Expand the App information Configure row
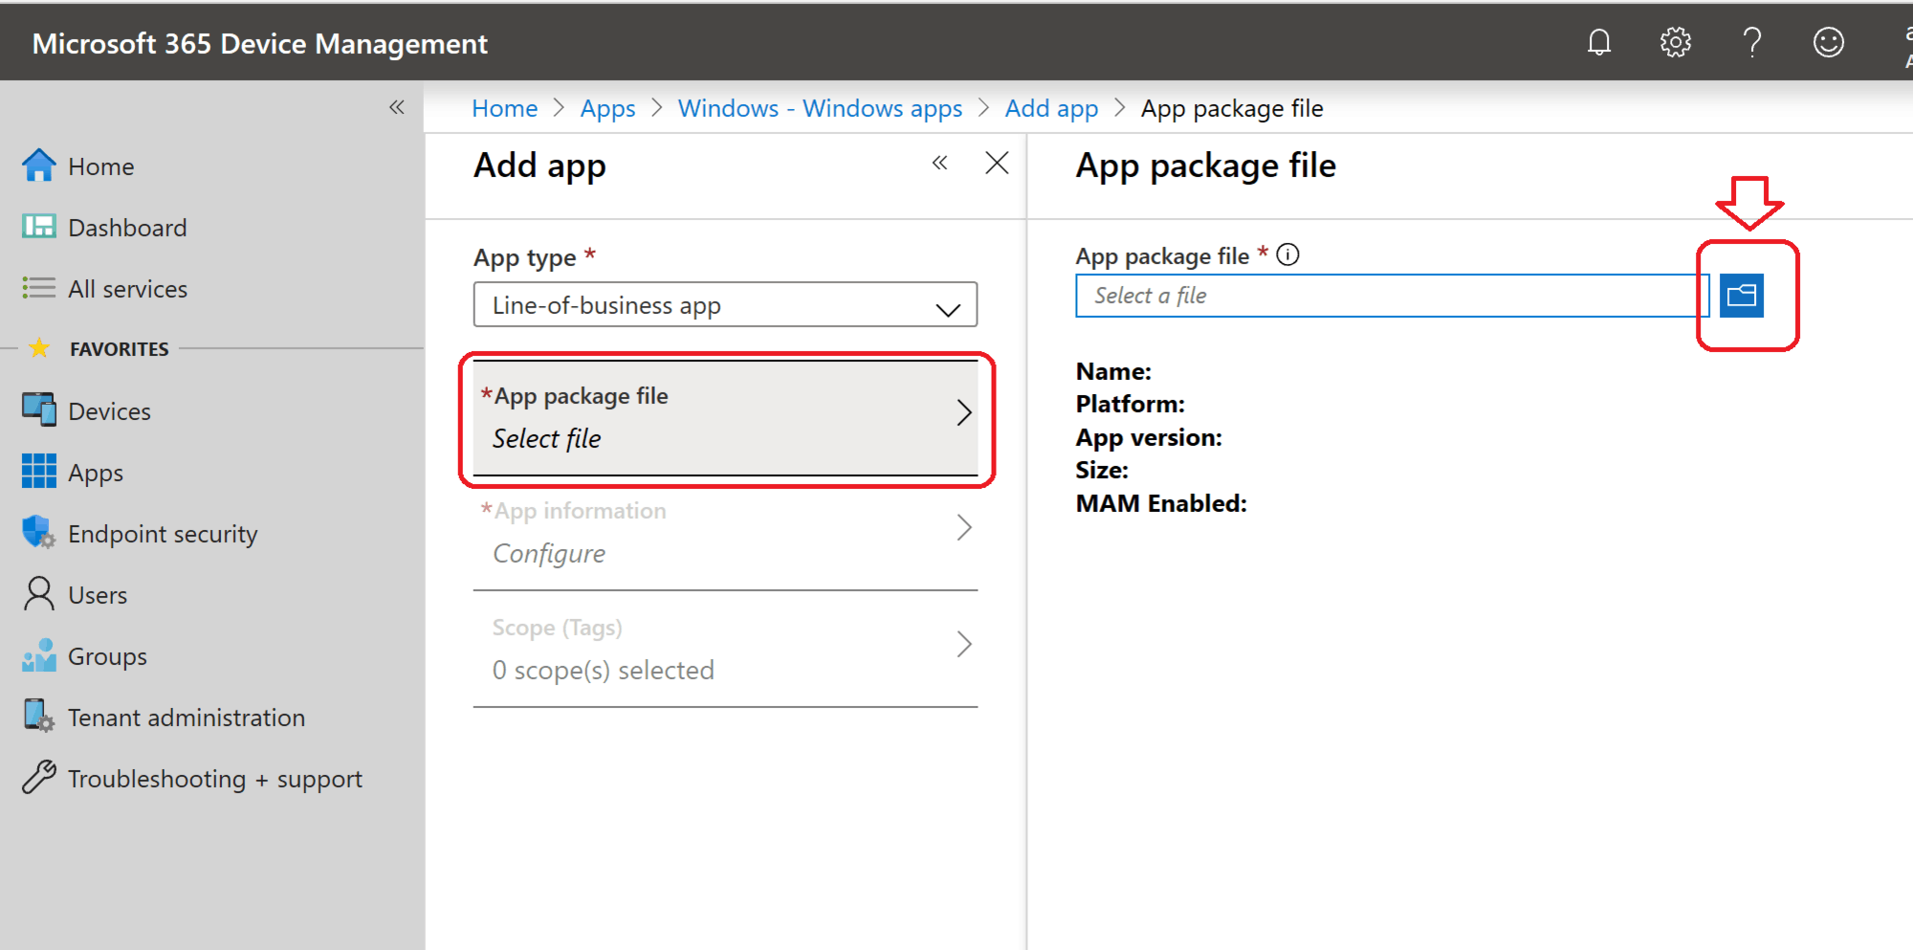This screenshot has height=950, width=1913. coord(725,533)
